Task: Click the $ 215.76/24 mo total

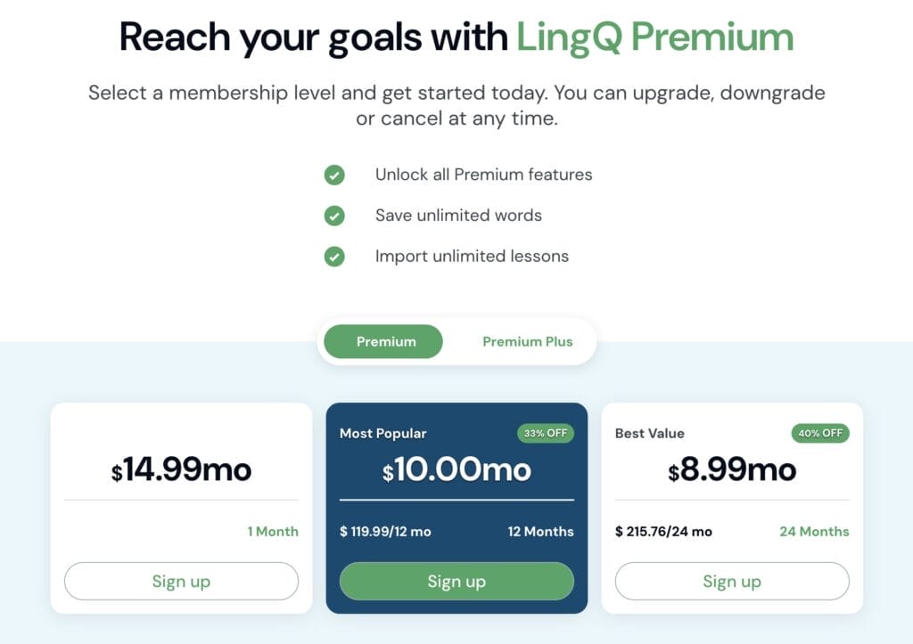Action: (663, 532)
